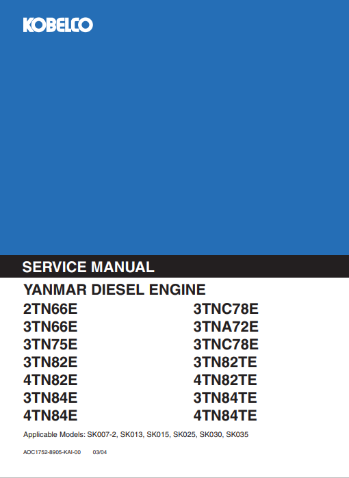Select the 2TN66E engine model text

pos(51,309)
